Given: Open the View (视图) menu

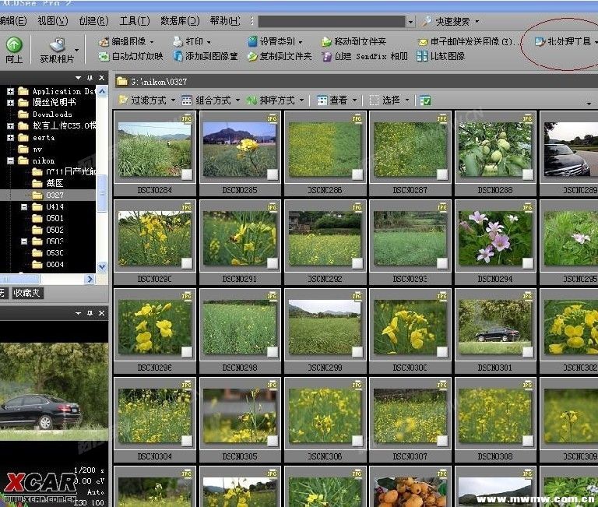Looking at the screenshot, I should click(x=53, y=20).
